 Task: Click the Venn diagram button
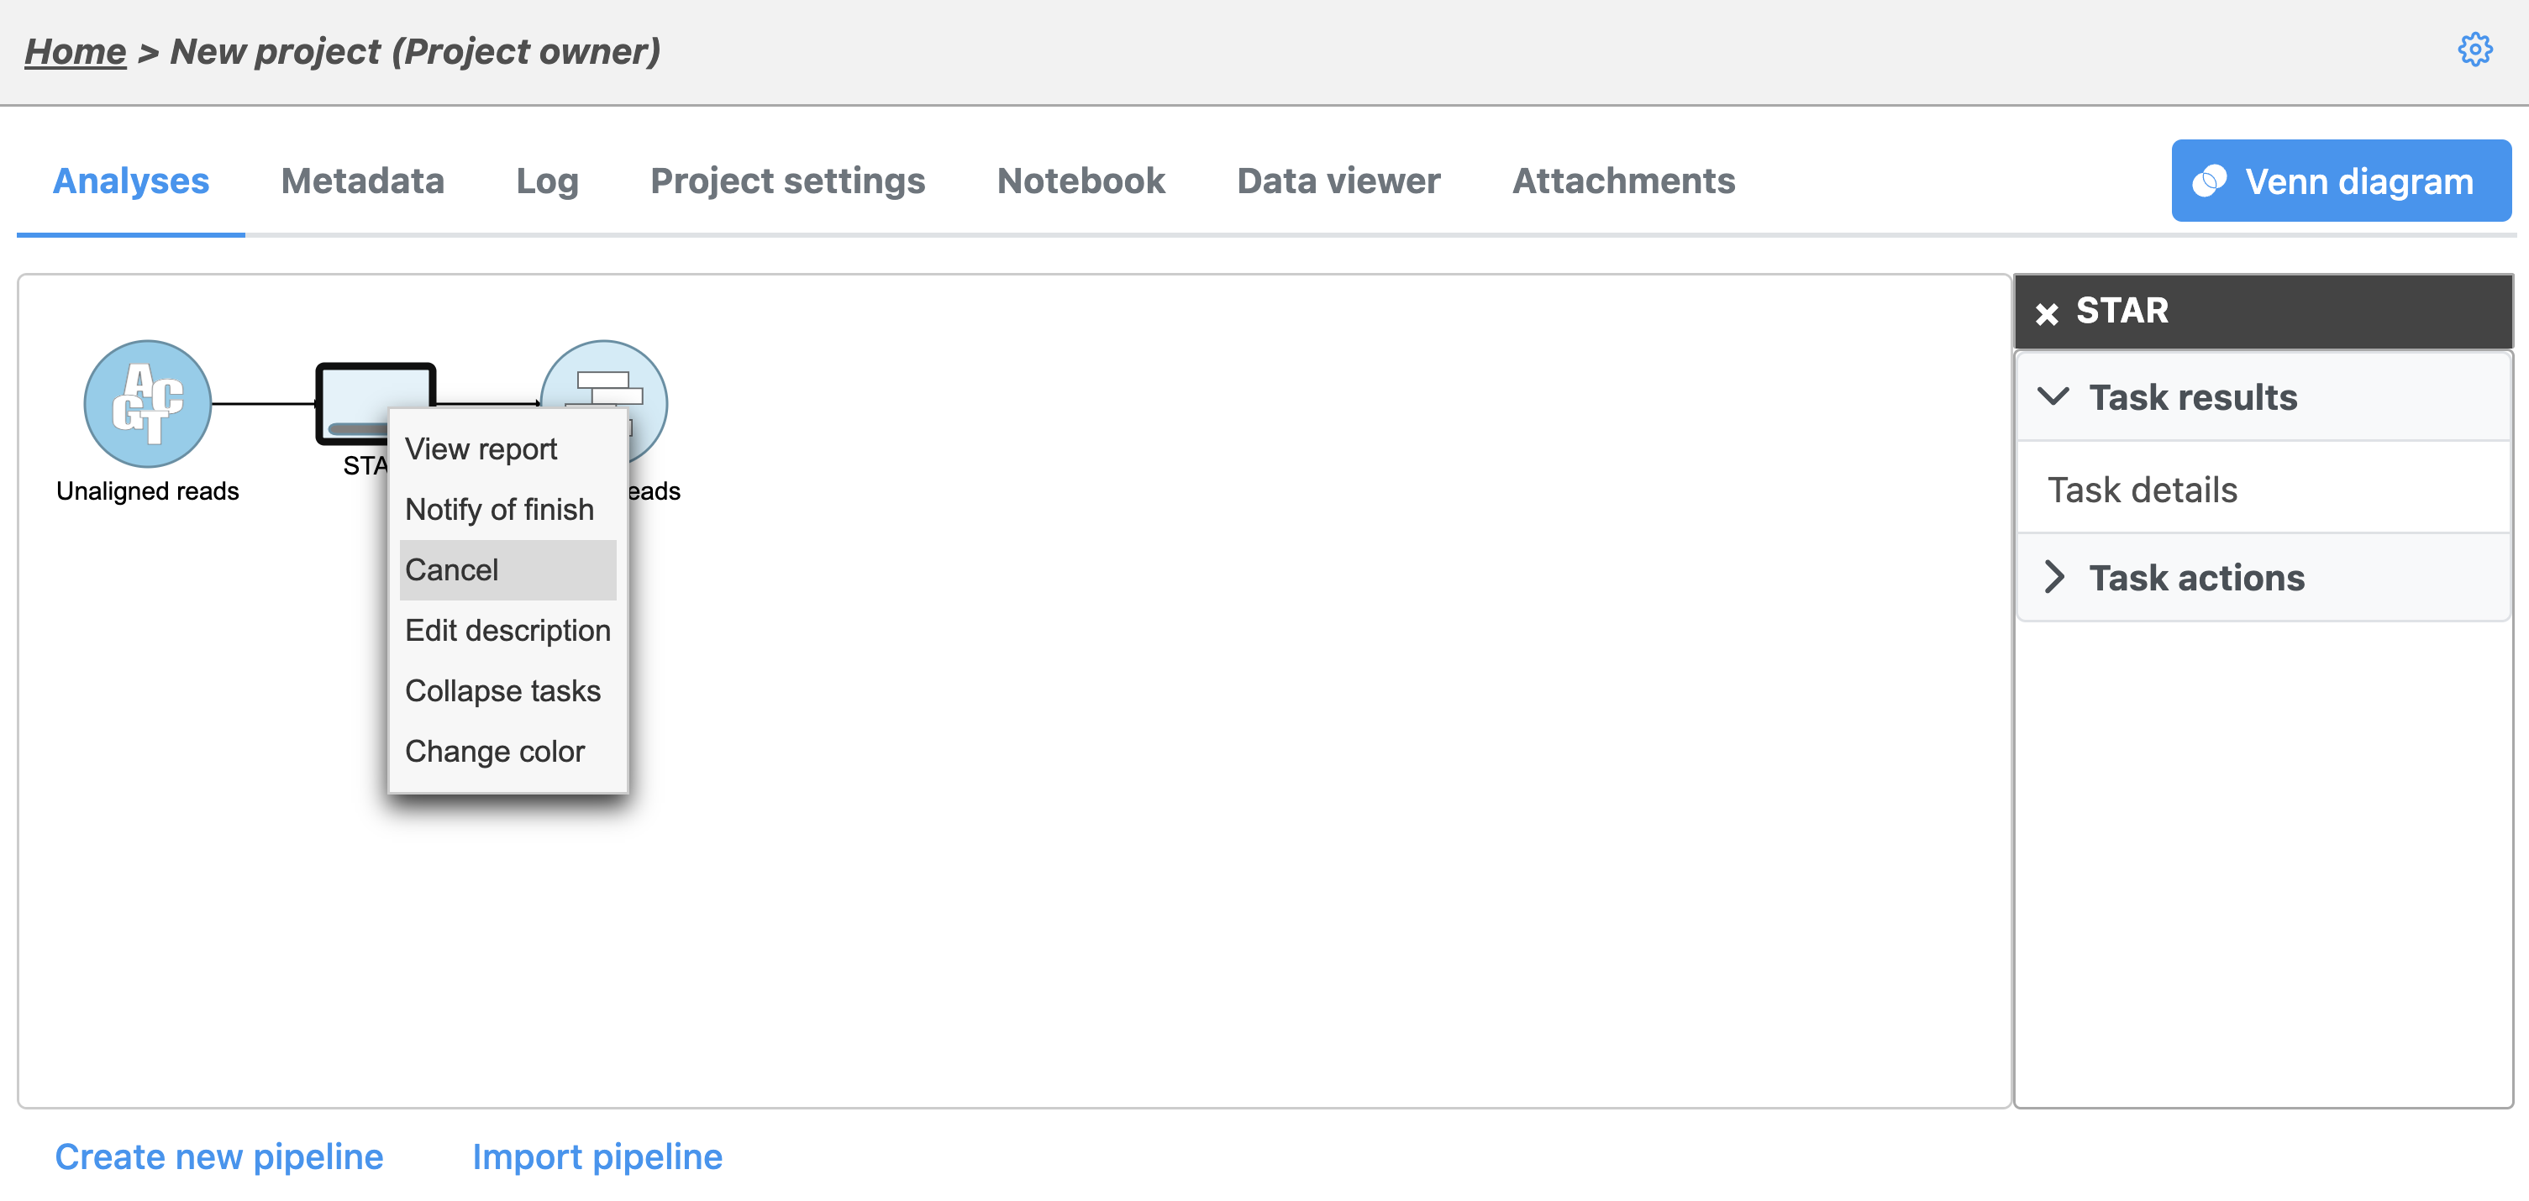[2341, 181]
